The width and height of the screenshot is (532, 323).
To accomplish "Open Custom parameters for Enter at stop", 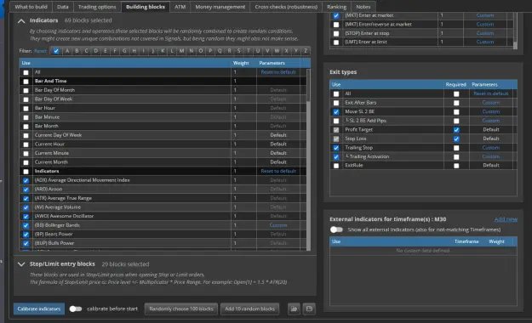I will 485,33.
